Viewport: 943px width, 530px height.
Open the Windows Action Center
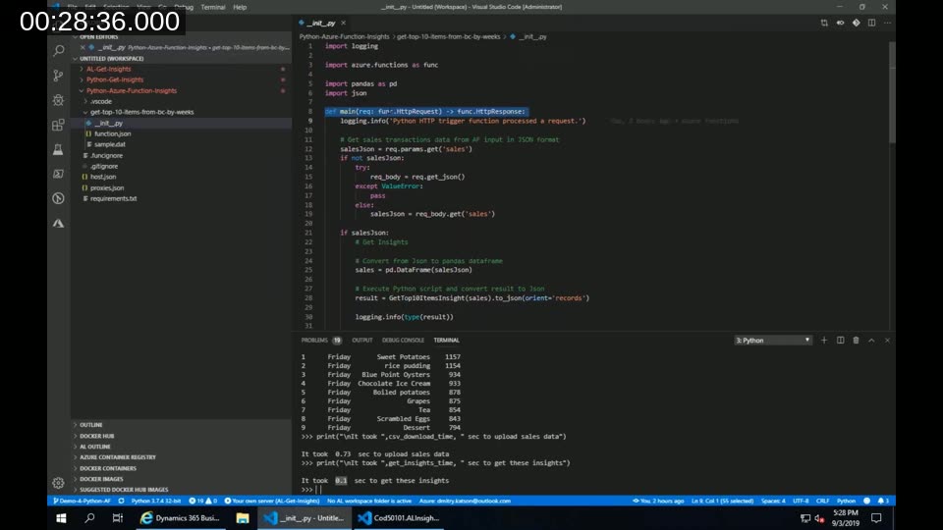pyautogui.click(x=876, y=518)
